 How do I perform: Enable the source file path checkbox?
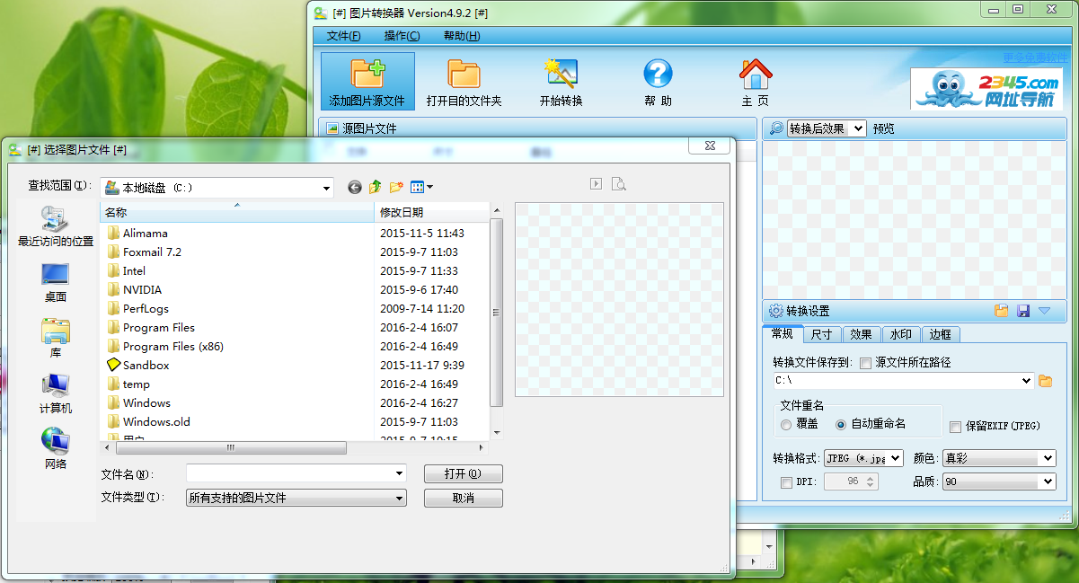tap(865, 363)
